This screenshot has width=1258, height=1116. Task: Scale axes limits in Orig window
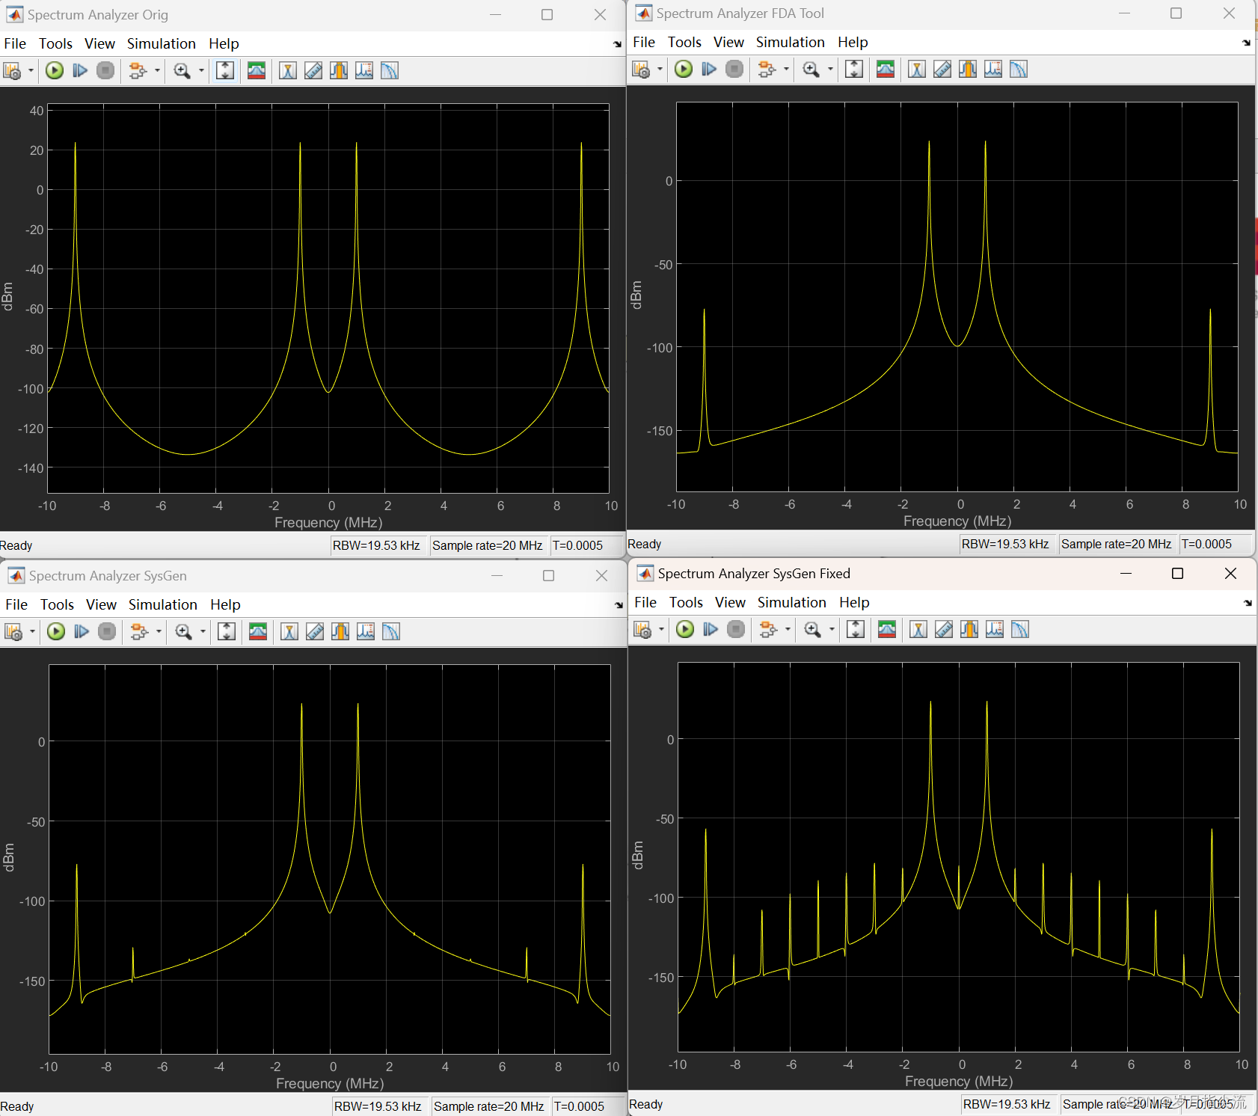click(225, 70)
